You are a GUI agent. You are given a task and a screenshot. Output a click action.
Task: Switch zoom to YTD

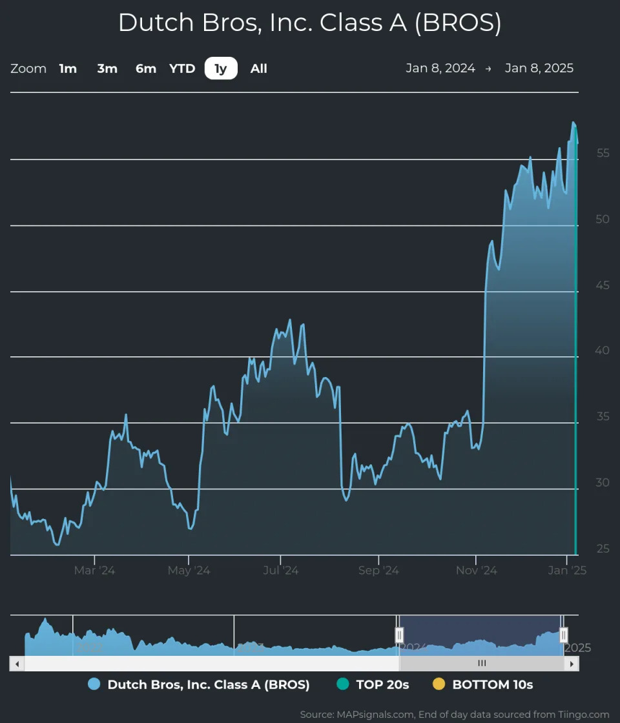pyautogui.click(x=182, y=68)
